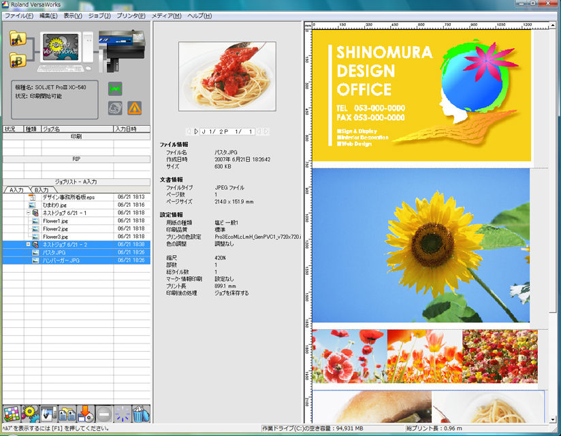Click the orange ink warning icon
The width and height of the screenshot is (561, 436).
[x=135, y=107]
